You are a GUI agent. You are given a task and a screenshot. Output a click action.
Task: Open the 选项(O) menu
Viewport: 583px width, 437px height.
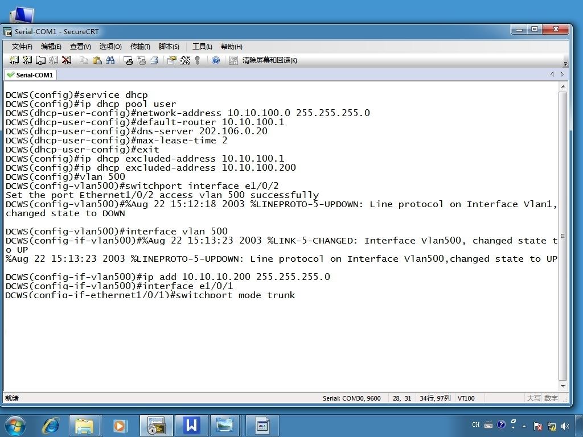pos(110,47)
